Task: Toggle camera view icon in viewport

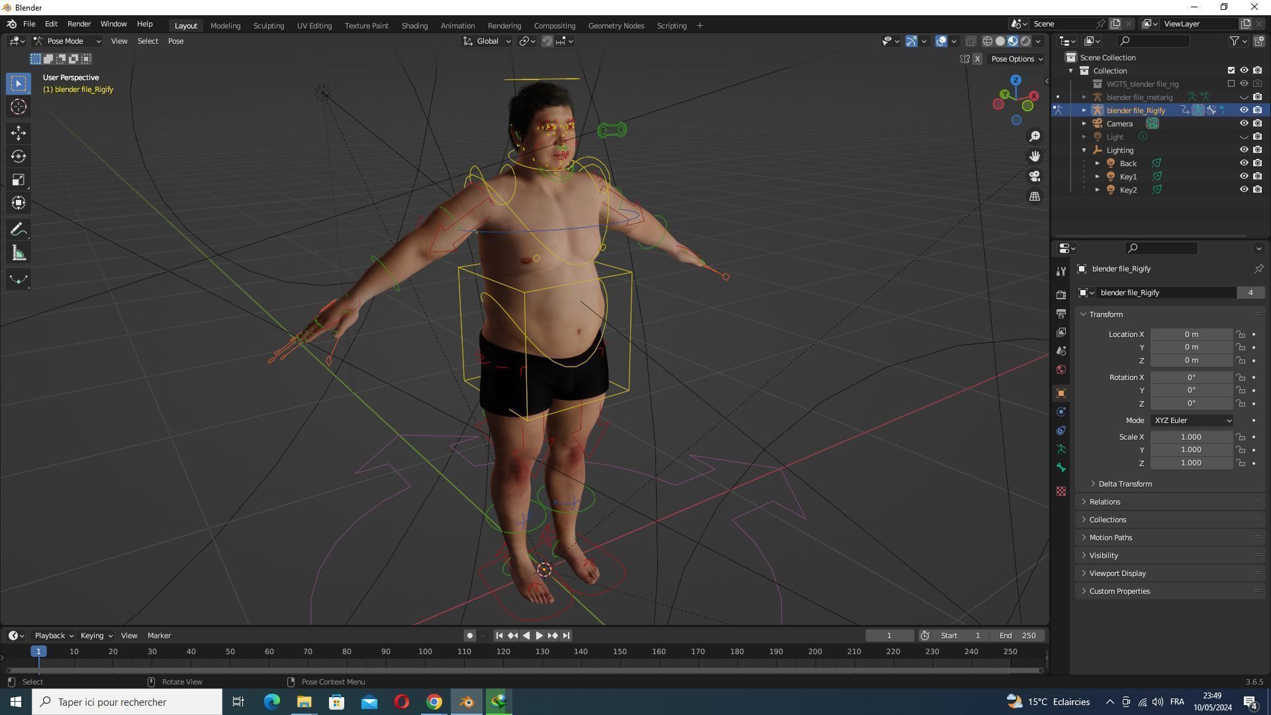Action: 1035,176
